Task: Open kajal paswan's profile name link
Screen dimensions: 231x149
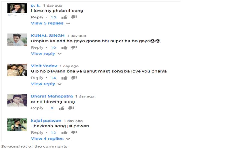Action: point(46,121)
